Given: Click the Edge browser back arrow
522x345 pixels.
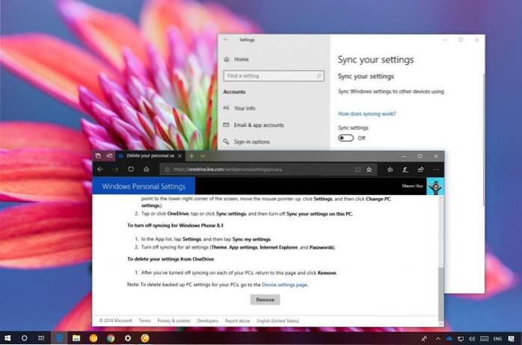Looking at the screenshot, I should 100,170.
